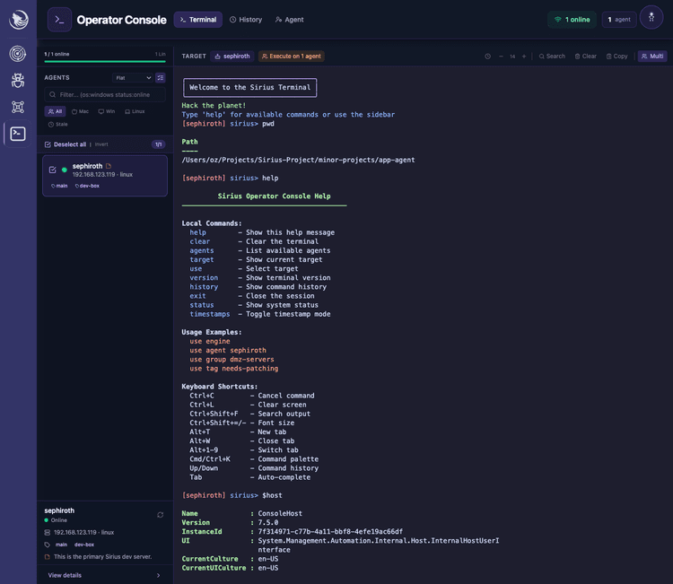Switch to the Terminal tab
Image resolution: width=673 pixels, height=584 pixels.
198,20
